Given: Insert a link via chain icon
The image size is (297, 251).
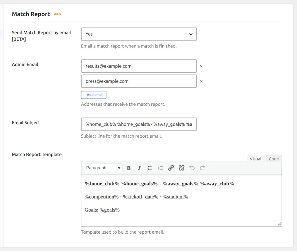Looking at the screenshot, I should coord(171,168).
